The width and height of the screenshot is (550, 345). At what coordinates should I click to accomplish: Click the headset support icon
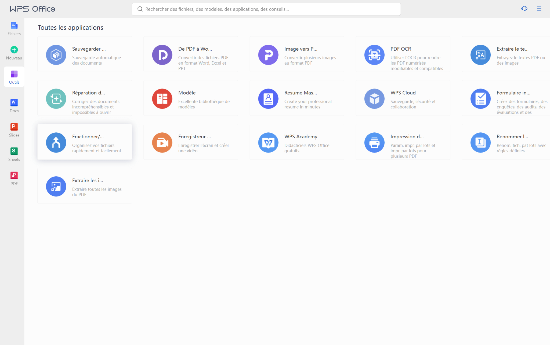point(524,9)
